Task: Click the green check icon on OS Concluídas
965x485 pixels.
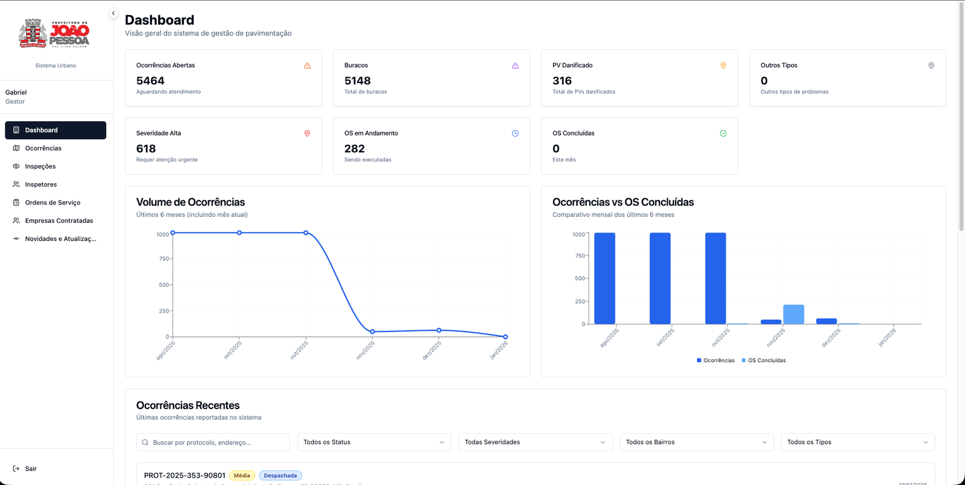Action: point(723,134)
